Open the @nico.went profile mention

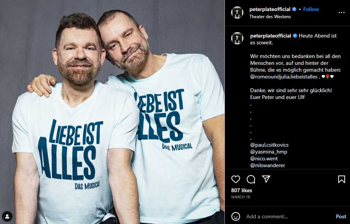[264, 158]
